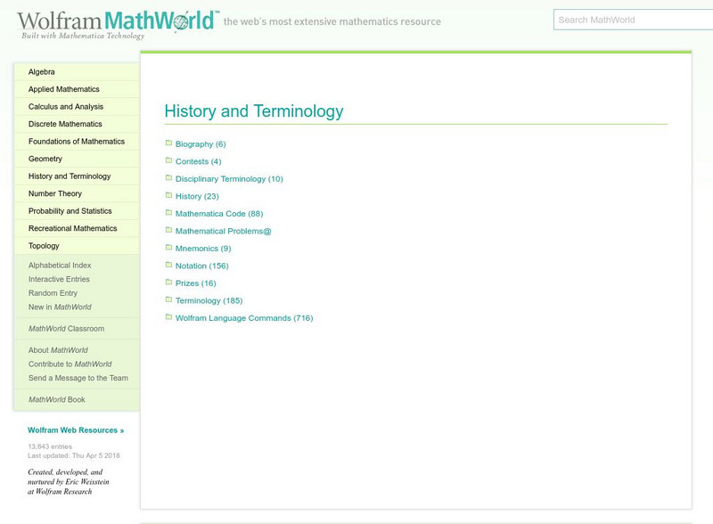Screen dimensions: 713x524
Task: Open the New in MathWorld link
Action: pyautogui.click(x=60, y=307)
